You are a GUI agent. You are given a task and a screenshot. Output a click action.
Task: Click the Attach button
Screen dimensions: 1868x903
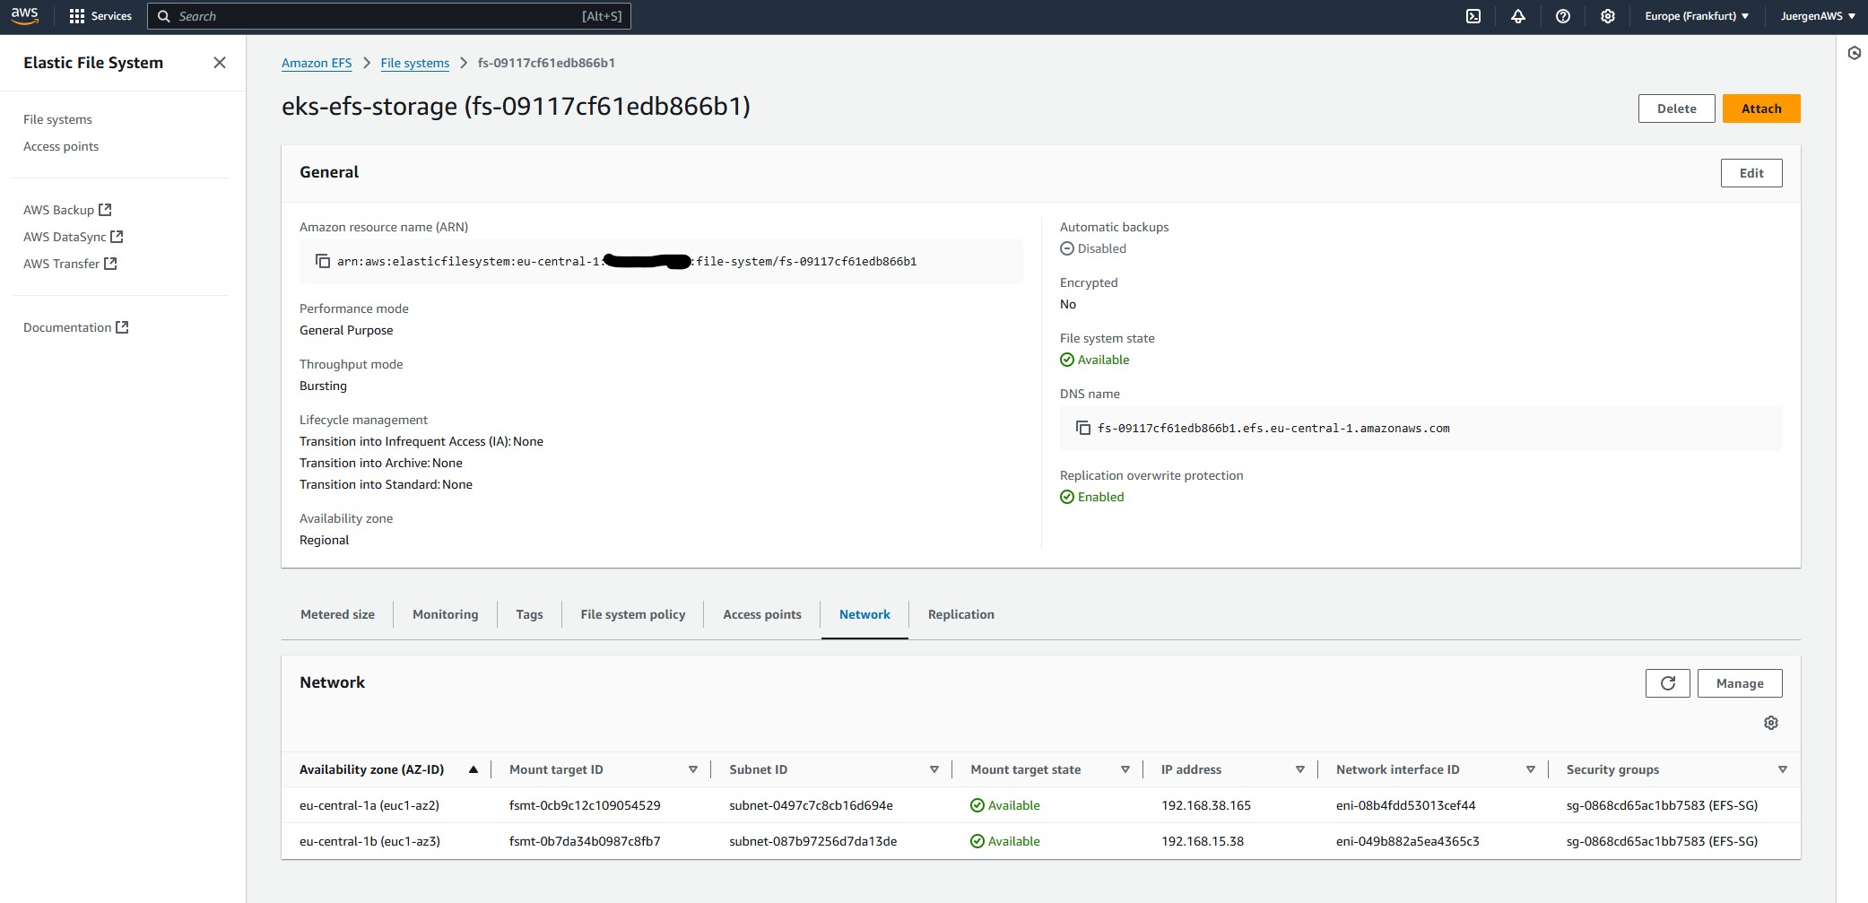(x=1760, y=108)
